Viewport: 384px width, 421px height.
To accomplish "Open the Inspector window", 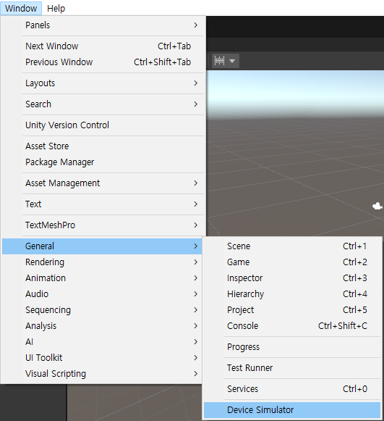I will tap(292, 278).
